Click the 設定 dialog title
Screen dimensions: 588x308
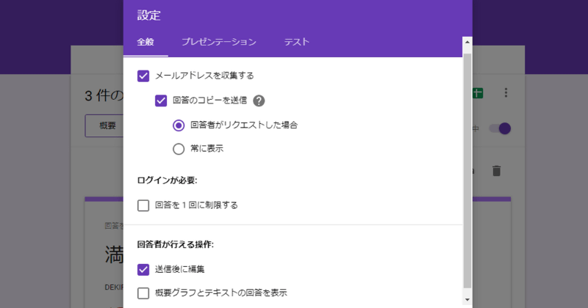click(x=148, y=15)
